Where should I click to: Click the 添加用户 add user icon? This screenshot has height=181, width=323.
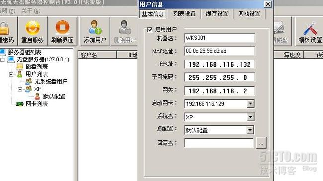tap(95, 27)
